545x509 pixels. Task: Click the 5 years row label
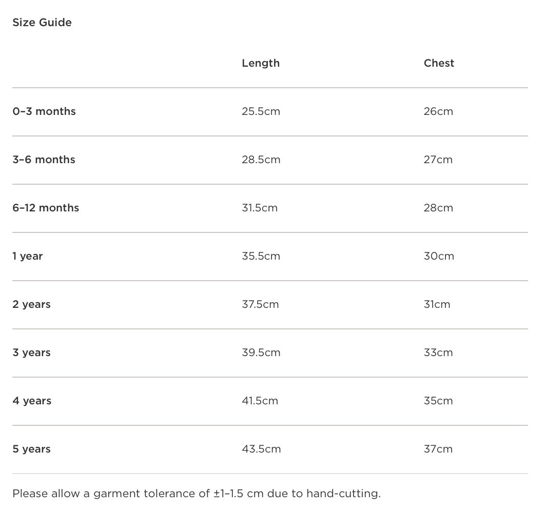(31, 449)
